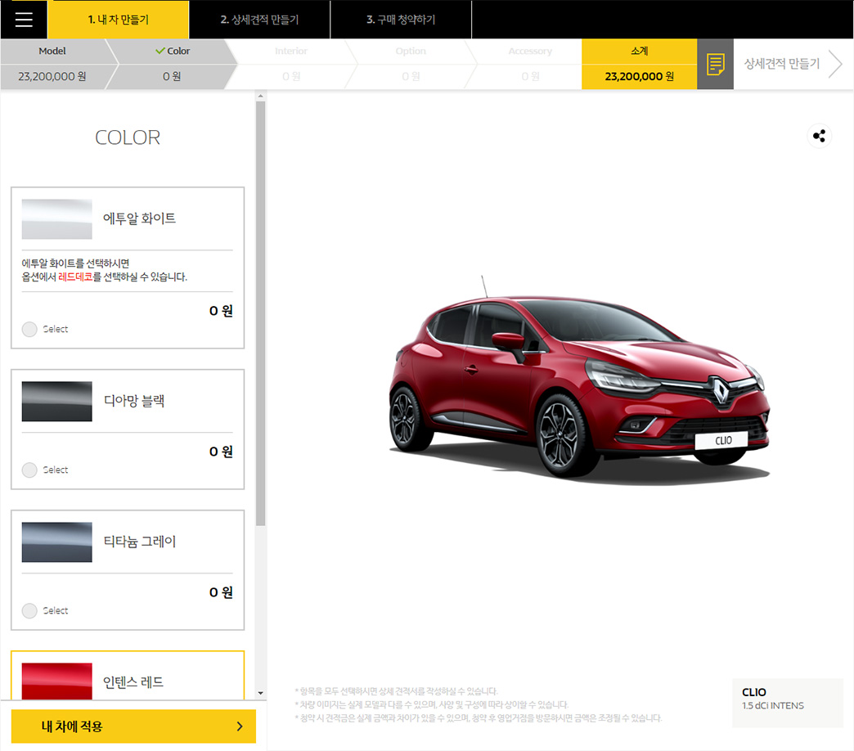
Task: Click the CLIO 1.5 dCi INTENS label box
Action: click(788, 703)
